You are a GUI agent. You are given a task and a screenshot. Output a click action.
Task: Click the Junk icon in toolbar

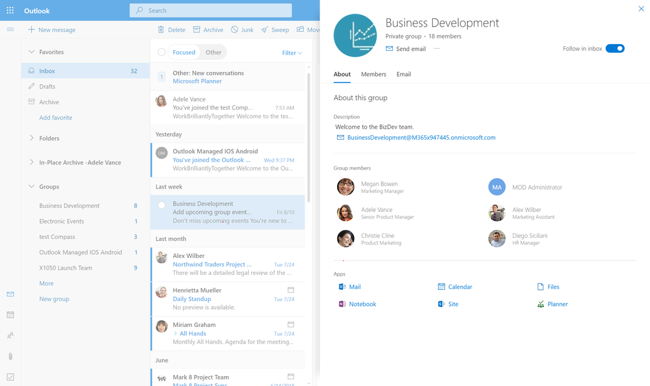pyautogui.click(x=235, y=29)
